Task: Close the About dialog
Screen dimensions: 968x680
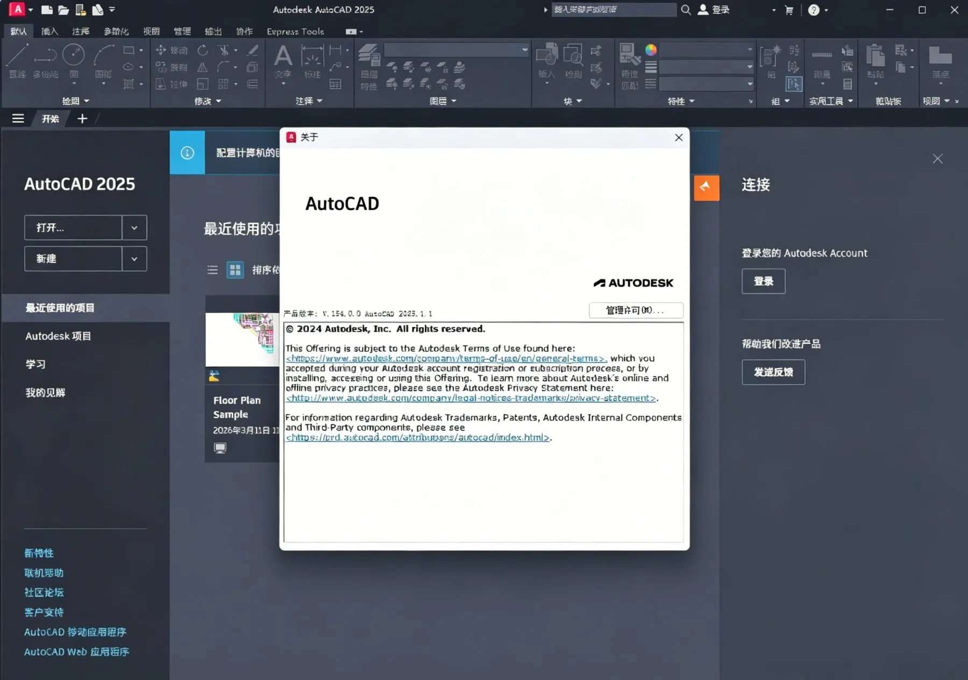Action: pyautogui.click(x=679, y=137)
